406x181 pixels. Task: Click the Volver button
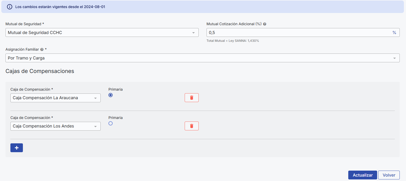389,175
